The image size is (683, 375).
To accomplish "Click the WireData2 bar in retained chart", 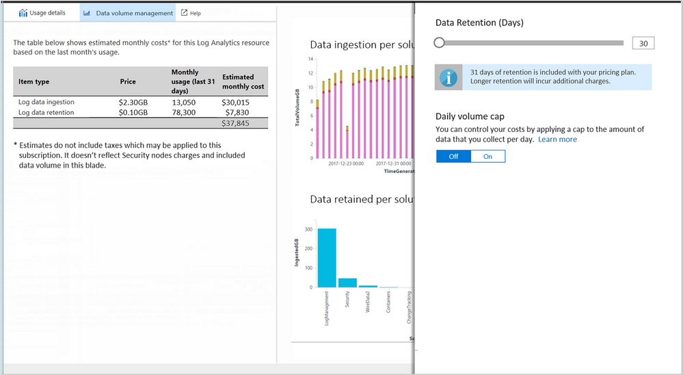I will (368, 286).
